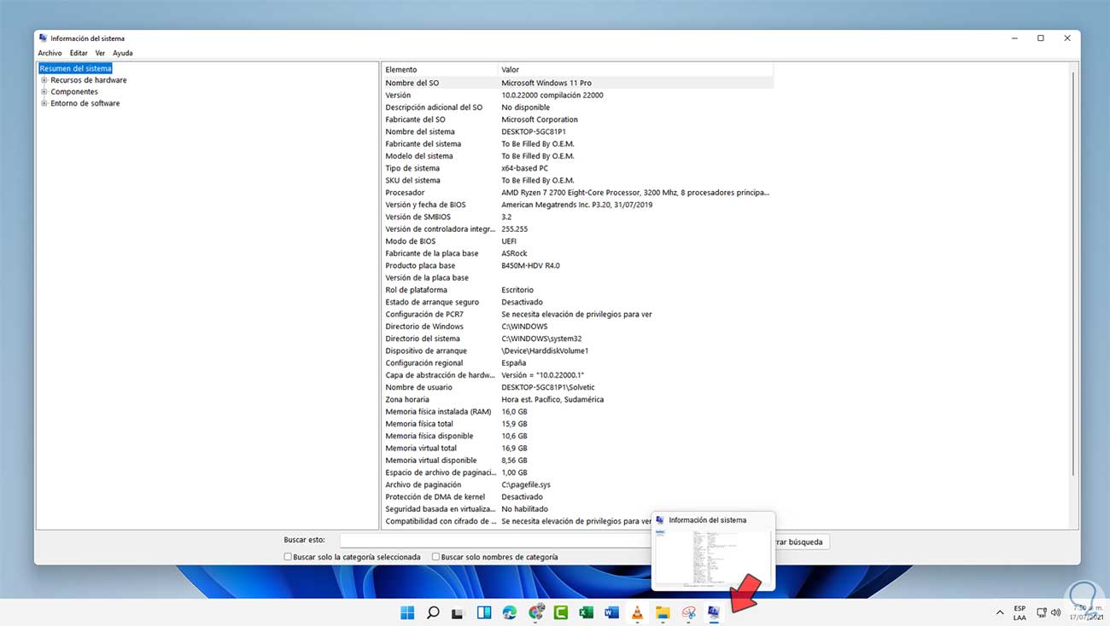Select the 'Zona horaria' row
The height and width of the screenshot is (626, 1110).
577,399
